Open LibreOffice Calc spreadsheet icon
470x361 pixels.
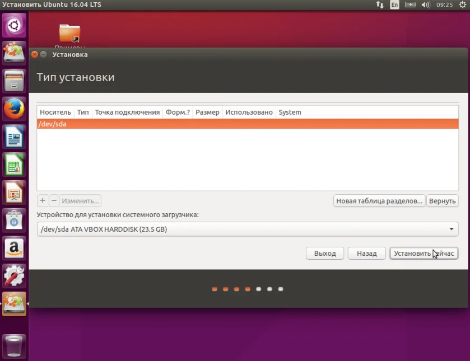14,165
